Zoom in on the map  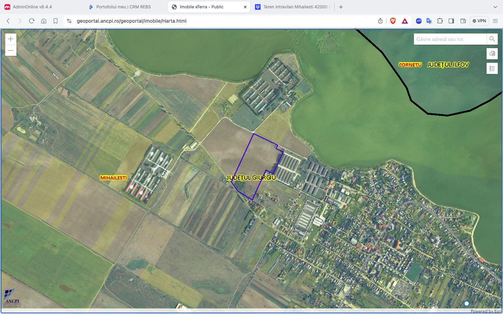point(11,39)
